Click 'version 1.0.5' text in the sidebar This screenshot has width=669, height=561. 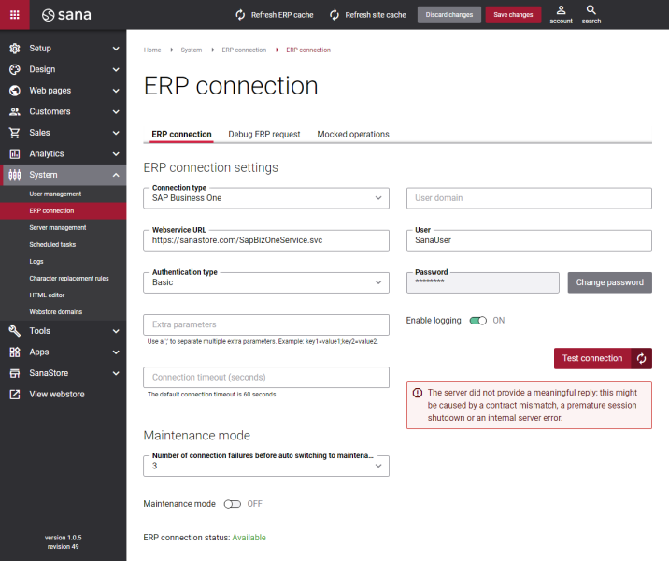pyautogui.click(x=64, y=538)
